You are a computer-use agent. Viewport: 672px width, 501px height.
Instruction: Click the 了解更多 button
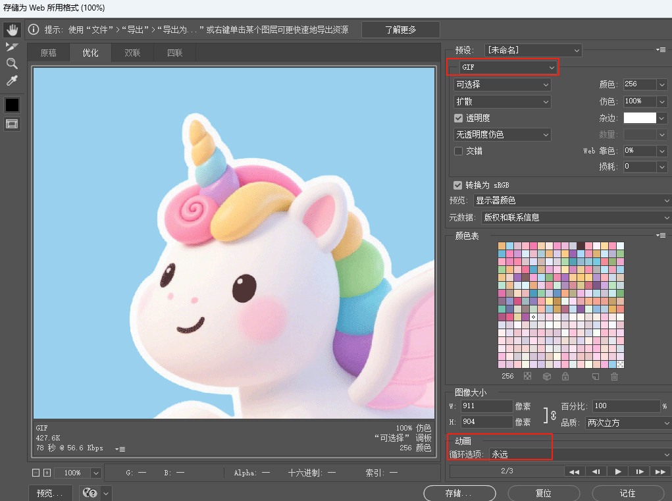[x=401, y=30]
